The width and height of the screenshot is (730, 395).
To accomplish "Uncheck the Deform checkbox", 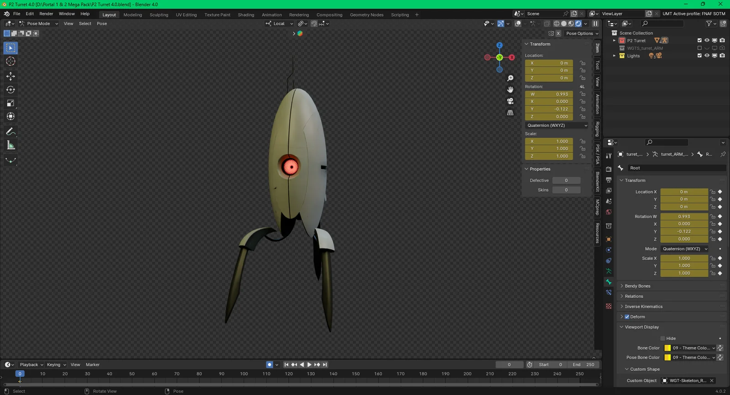I will coord(627,317).
